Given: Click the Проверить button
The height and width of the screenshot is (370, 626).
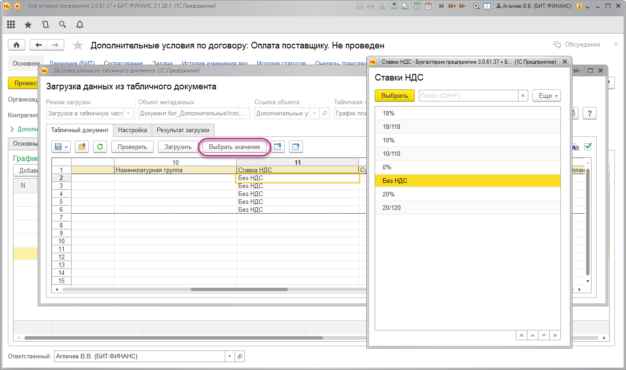Looking at the screenshot, I should (132, 147).
